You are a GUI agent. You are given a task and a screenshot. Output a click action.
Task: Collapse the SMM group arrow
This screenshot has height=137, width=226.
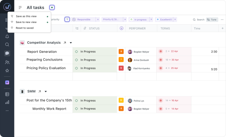click(x=46, y=91)
